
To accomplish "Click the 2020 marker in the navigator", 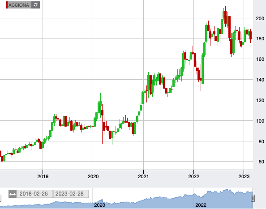I will 99,205.
